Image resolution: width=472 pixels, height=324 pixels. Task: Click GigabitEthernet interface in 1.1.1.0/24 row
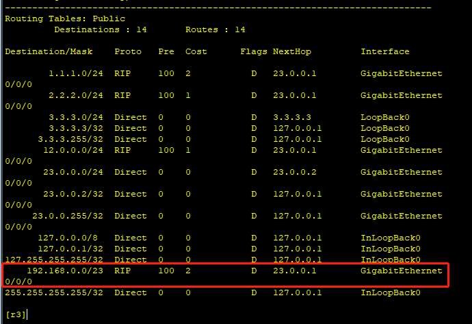(x=401, y=73)
